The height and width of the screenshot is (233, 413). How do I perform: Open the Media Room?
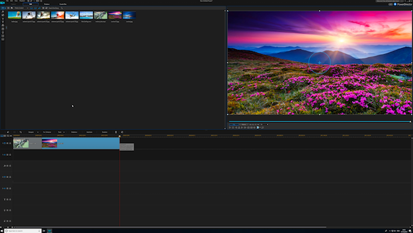(2, 8)
